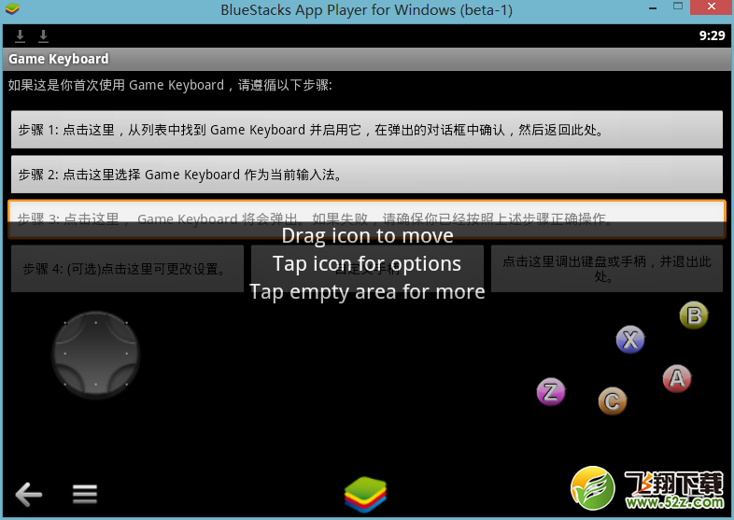
Task: Close the BlueStacks App Player window
Action: pyautogui.click(x=712, y=7)
